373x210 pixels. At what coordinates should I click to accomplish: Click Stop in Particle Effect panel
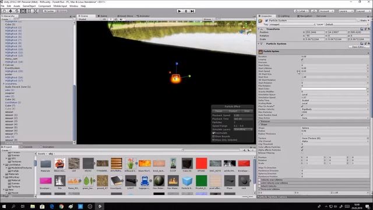247,111
